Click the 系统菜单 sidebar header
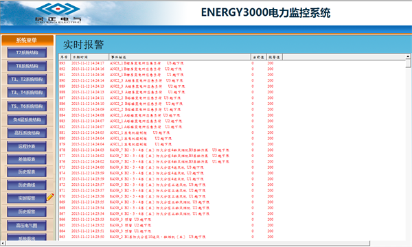This screenshot has width=412, height=247. pyautogui.click(x=27, y=40)
